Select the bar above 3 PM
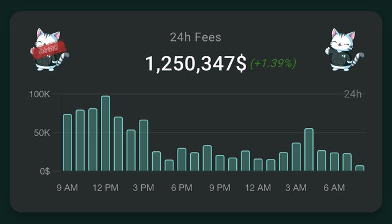392x224 pixels. 144,145
